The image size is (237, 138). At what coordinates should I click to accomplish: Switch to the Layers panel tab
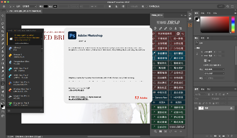(x=197, y=89)
